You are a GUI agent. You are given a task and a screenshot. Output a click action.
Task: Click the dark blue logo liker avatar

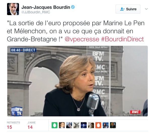[x=84, y=125]
